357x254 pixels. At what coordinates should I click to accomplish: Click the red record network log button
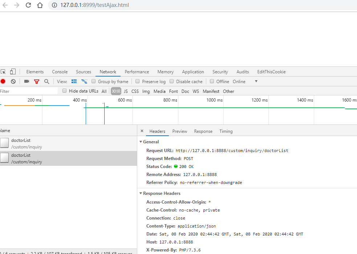tap(3, 82)
